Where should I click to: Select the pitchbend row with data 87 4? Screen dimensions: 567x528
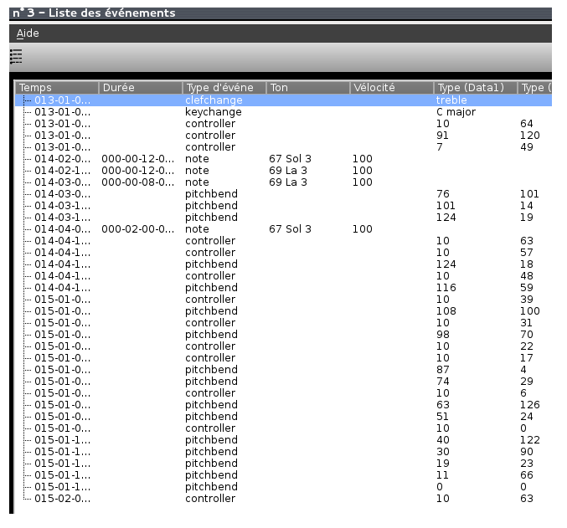coord(283,370)
